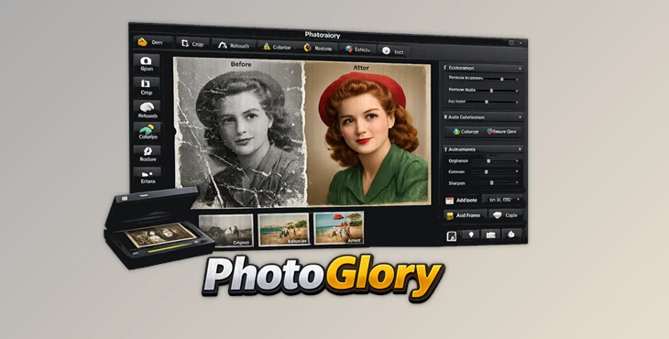Screen dimensions: 669x339
Task: Collapse the first Restoration section header arrow
Action: (520, 68)
